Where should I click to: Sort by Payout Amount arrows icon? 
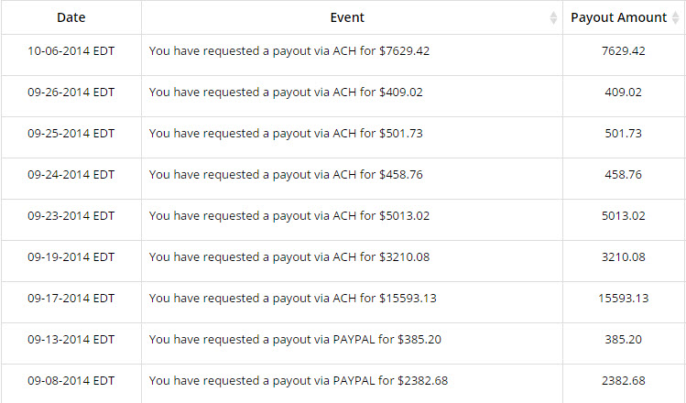[676, 17]
